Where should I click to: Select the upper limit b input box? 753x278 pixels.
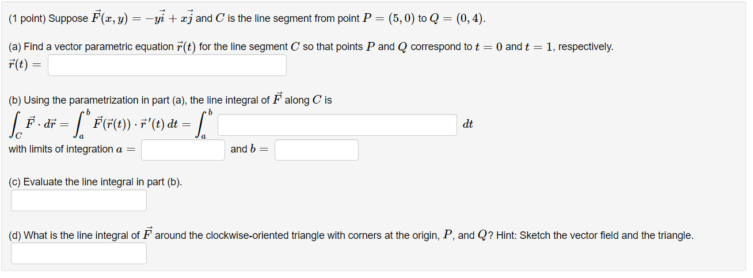317,150
